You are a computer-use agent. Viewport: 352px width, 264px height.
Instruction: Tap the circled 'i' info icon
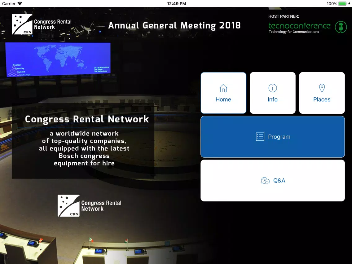pyautogui.click(x=273, y=88)
